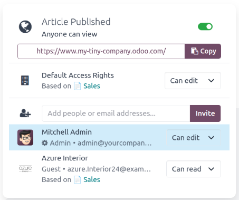239x200 pixels.
Task: Copy the article URL with Copy button
Action: point(203,51)
